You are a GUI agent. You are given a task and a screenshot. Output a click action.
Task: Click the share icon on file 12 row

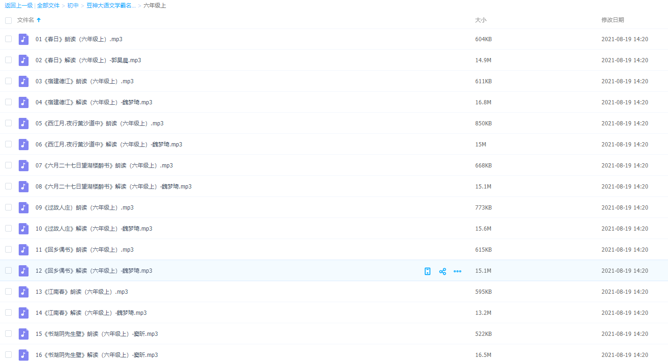click(443, 271)
